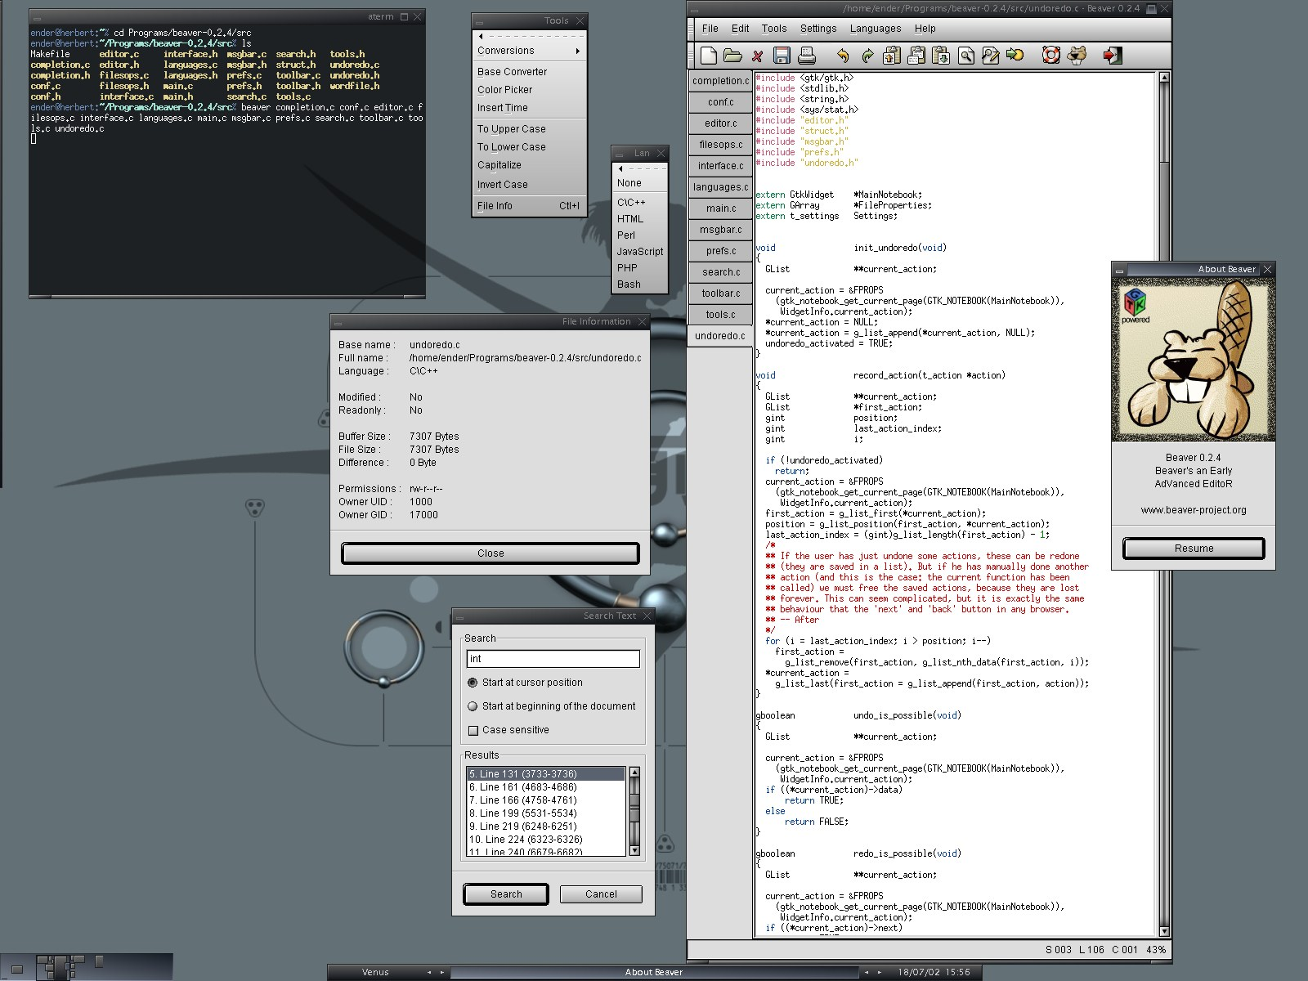Print the document using the printer icon

click(807, 56)
